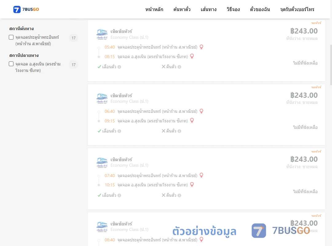This screenshot has height=246, width=332.
Task: Open จุดรับตั๋วเบอร์โทร navigation link
Action: 297,9
